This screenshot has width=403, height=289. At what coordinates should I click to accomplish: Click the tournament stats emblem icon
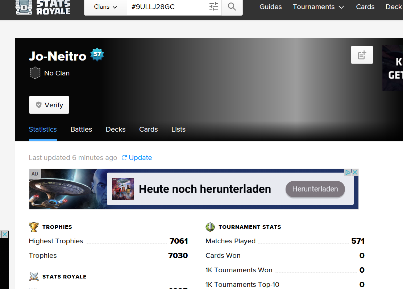click(x=210, y=227)
